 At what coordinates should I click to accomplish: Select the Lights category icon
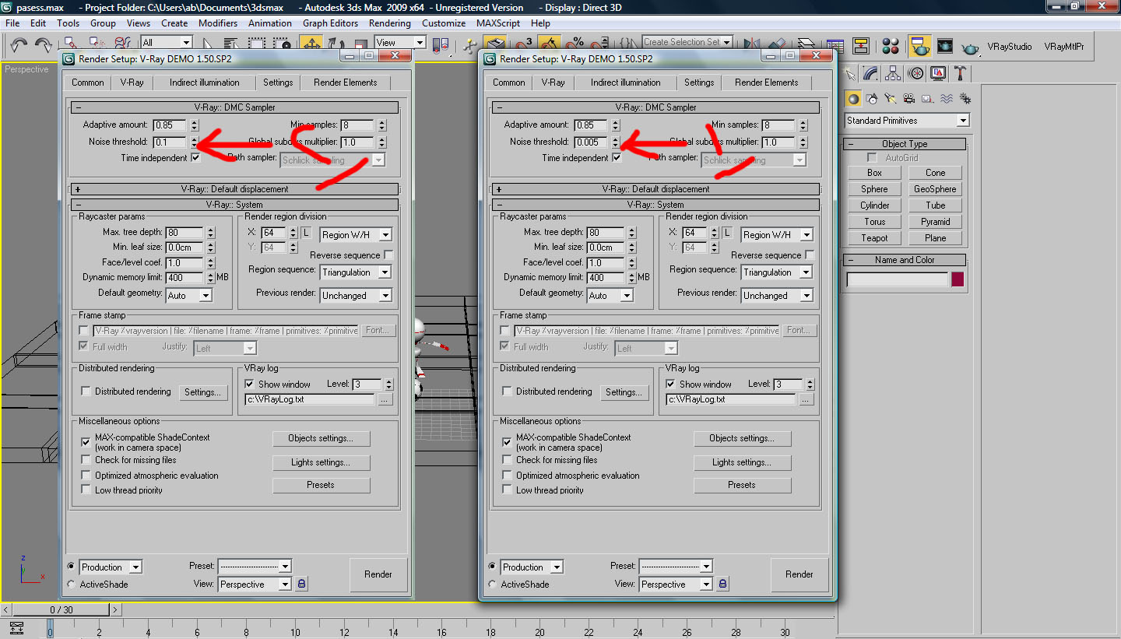(x=891, y=99)
